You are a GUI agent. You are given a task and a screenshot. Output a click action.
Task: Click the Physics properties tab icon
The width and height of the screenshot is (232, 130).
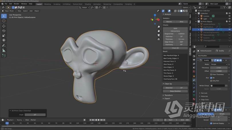(x=194, y=88)
